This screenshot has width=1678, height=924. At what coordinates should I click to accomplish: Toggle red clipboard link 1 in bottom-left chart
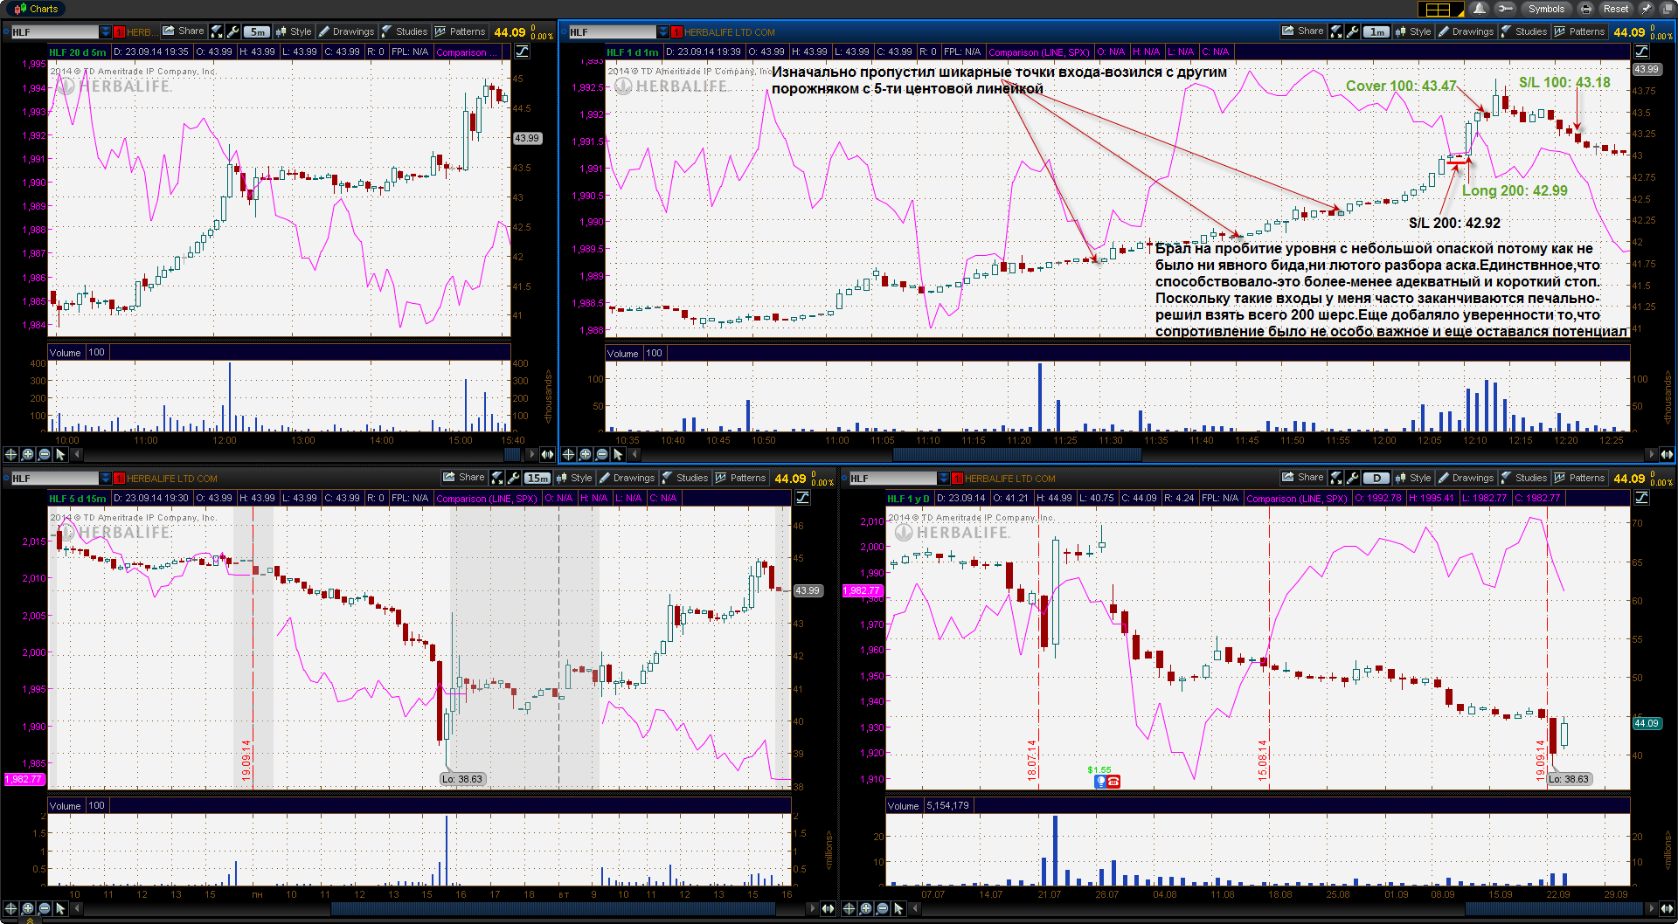pos(119,479)
